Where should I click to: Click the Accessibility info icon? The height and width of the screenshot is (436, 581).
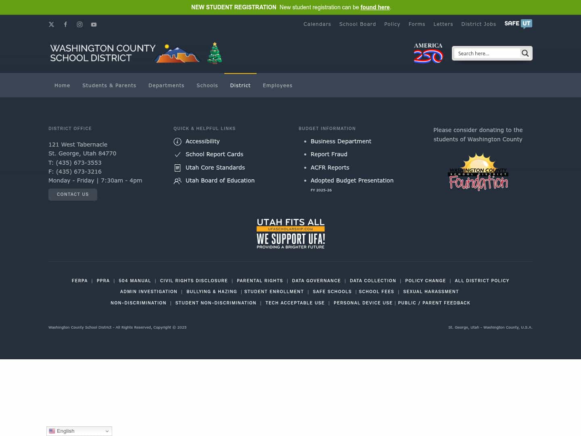[178, 141]
